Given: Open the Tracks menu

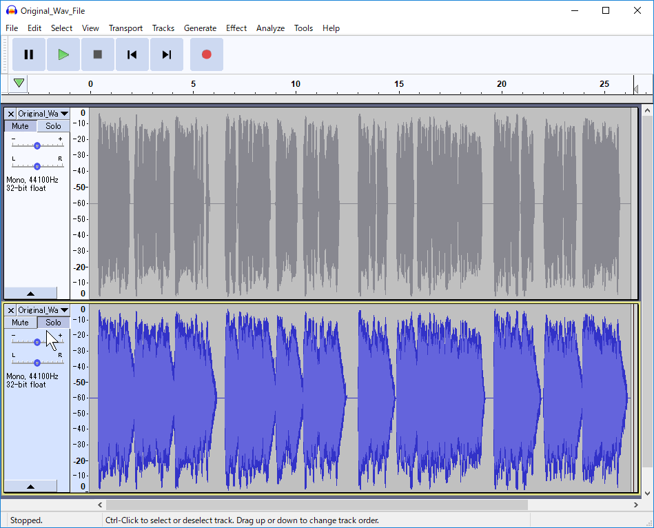Looking at the screenshot, I should [163, 28].
